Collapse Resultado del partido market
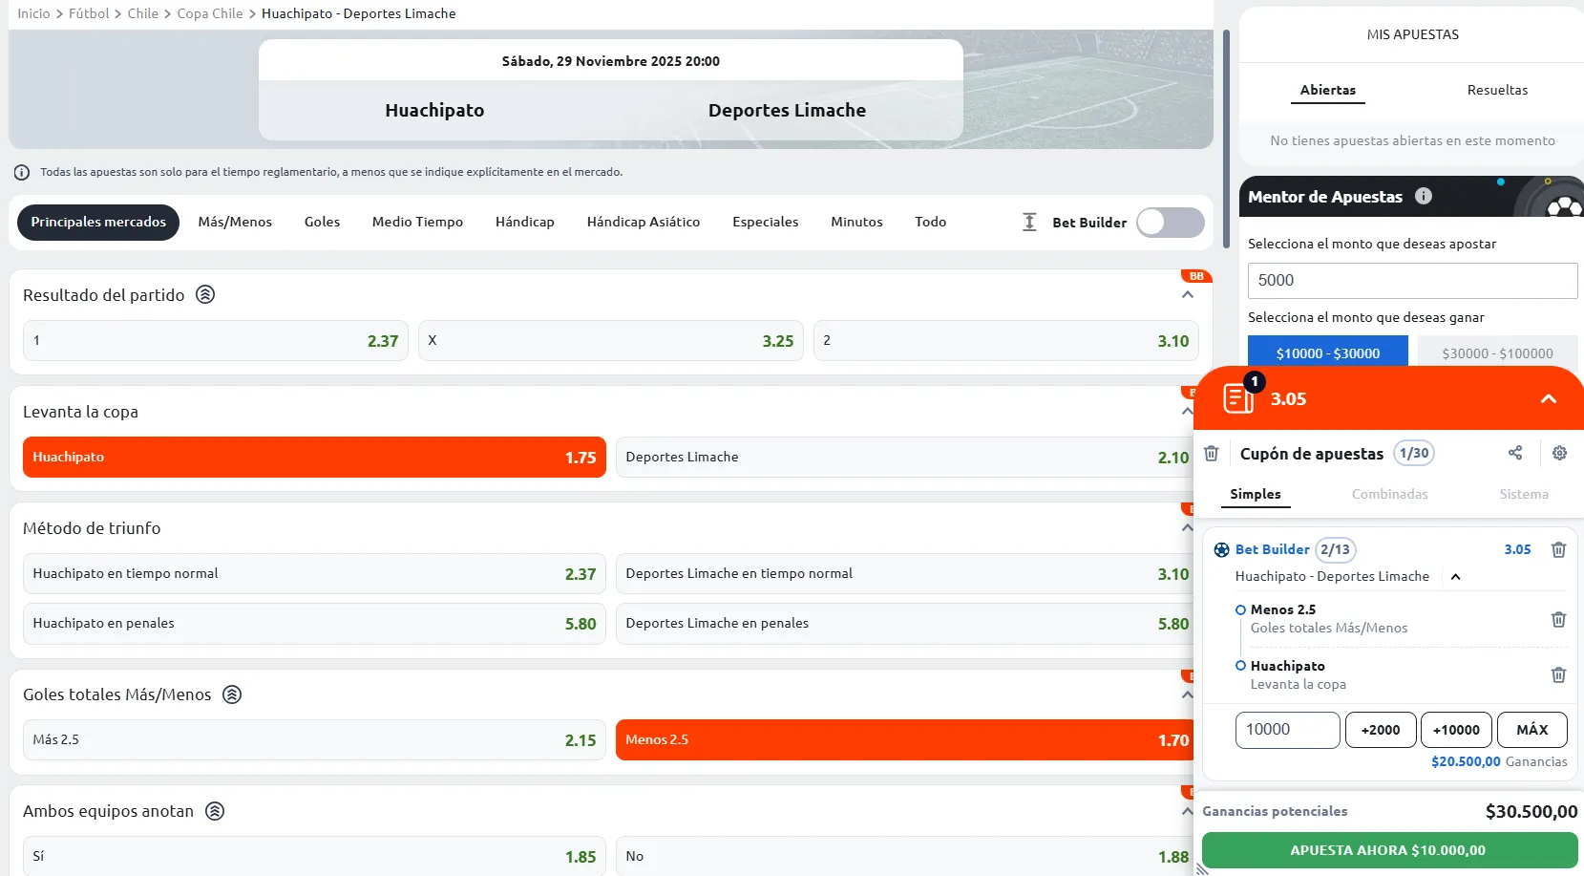The image size is (1584, 876). (1188, 295)
